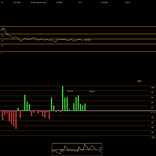Click the tallest green bar reaching 100
This screenshot has height=156, width=156.
(x=63, y=98)
